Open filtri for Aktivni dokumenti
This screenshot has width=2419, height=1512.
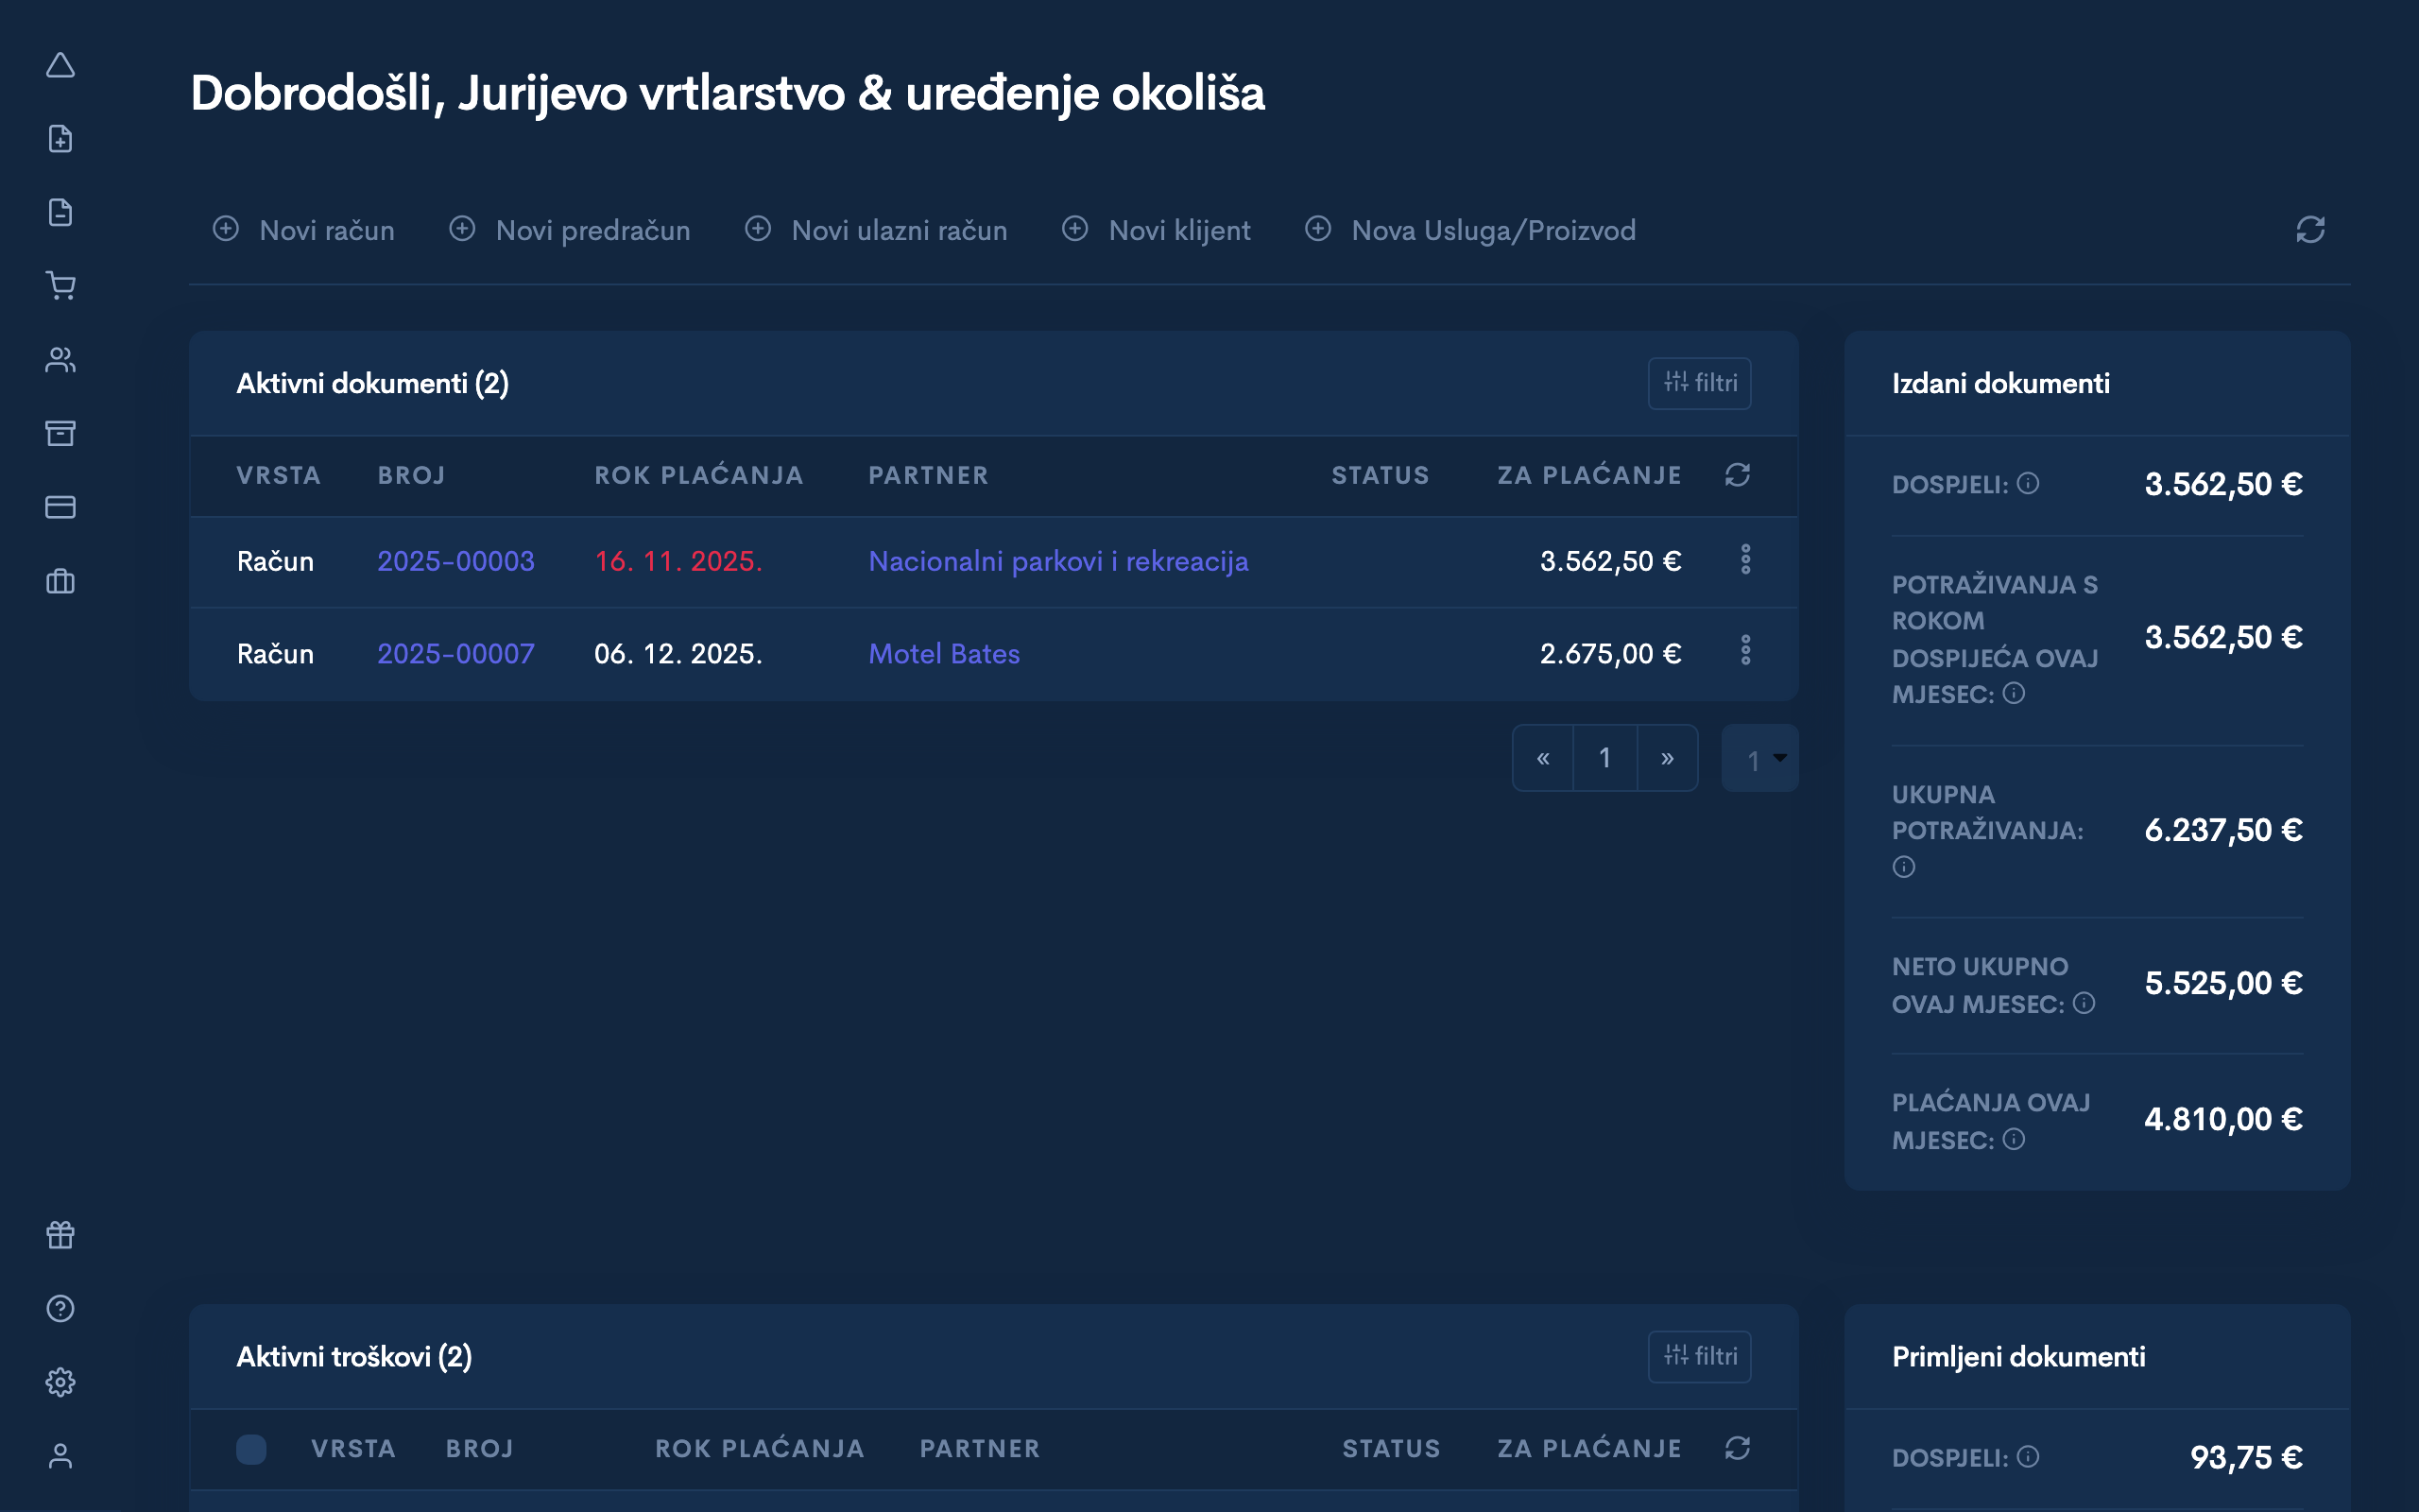click(x=1698, y=383)
